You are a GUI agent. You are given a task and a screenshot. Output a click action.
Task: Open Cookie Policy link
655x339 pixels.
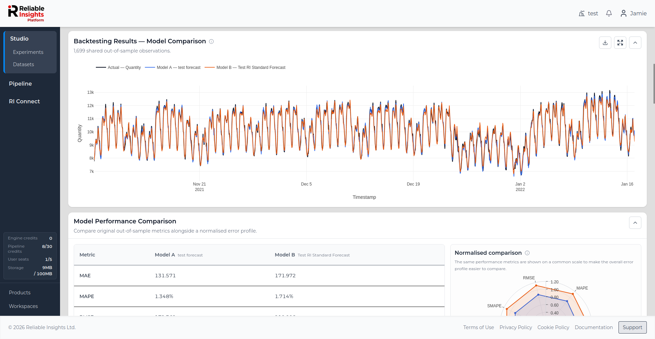point(553,327)
